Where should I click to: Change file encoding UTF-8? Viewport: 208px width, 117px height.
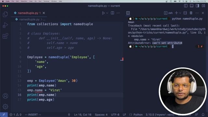click(115, 115)
